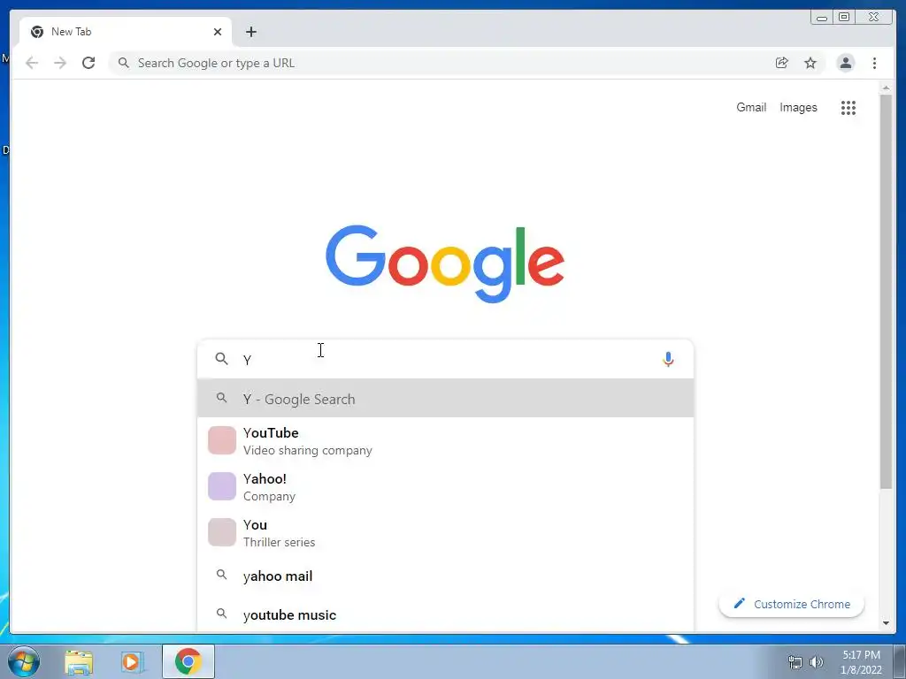The height and width of the screenshot is (679, 906).
Task: Select the 'youtube music' suggestion
Action: [446, 614]
